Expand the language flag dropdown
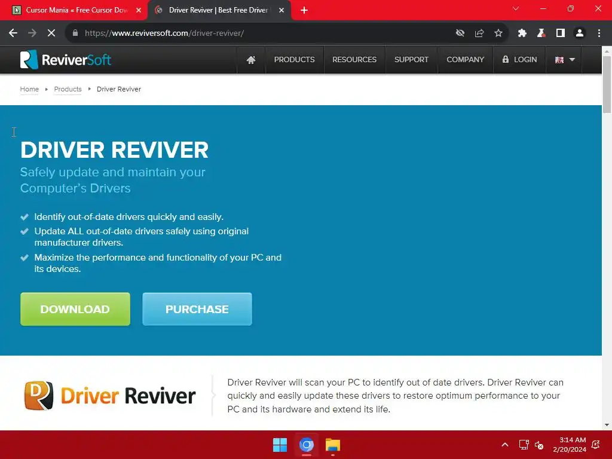 tap(564, 60)
